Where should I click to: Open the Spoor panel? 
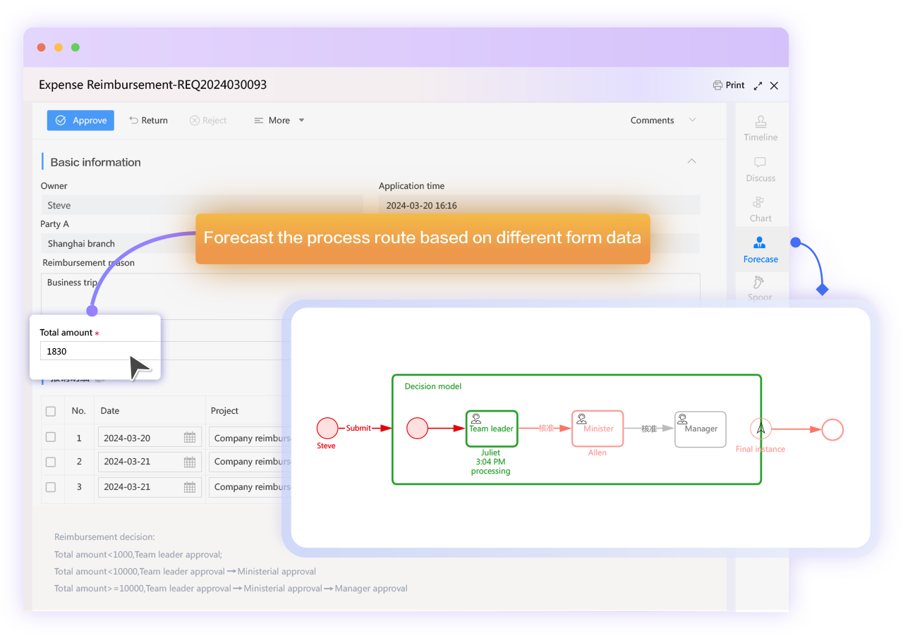pyautogui.click(x=760, y=289)
